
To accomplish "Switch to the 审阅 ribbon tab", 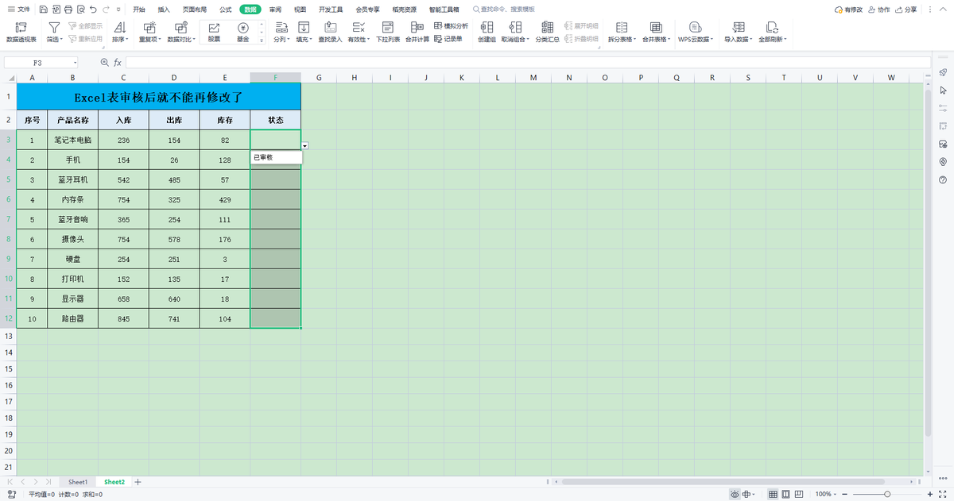I will pos(275,10).
